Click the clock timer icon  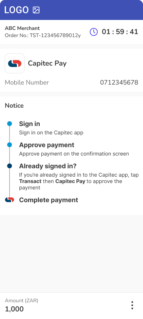(x=94, y=32)
